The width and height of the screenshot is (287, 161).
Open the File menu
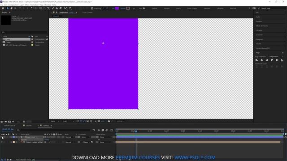tap(2, 5)
